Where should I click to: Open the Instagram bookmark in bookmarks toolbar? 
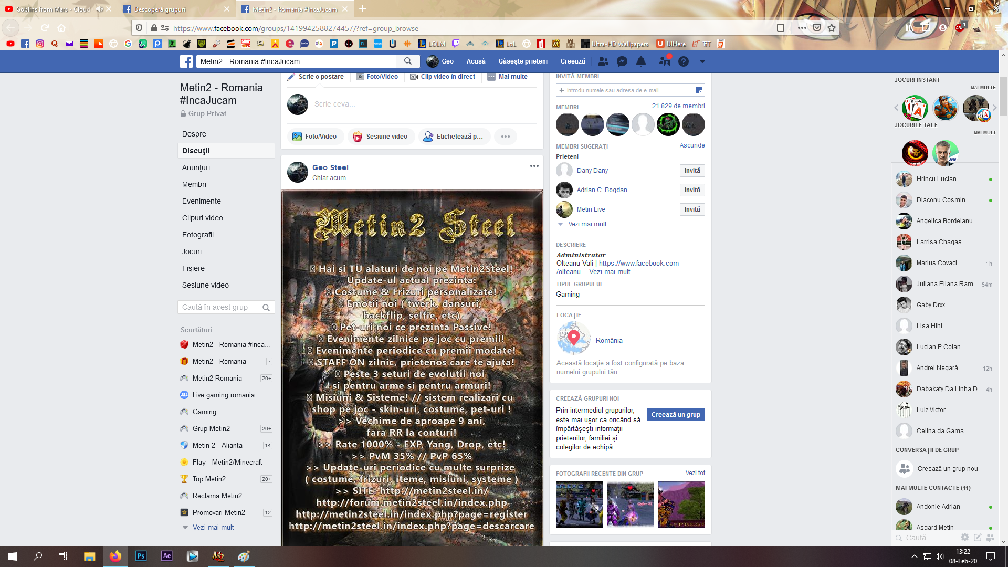(40, 44)
